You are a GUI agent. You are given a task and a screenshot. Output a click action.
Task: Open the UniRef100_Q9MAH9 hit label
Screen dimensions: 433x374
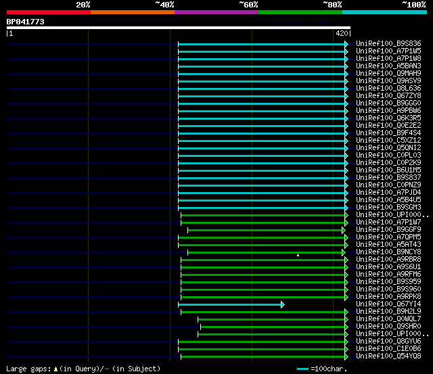point(388,74)
